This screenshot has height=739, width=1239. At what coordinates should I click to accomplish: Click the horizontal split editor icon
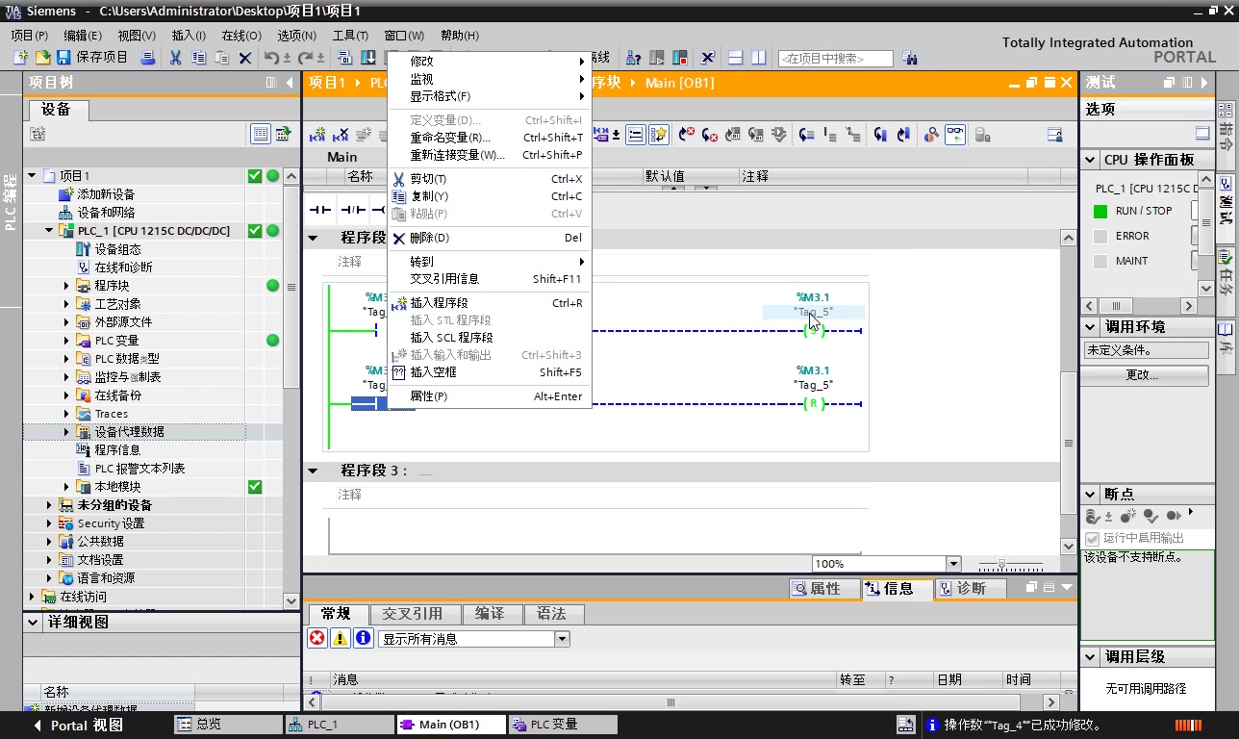click(x=735, y=58)
